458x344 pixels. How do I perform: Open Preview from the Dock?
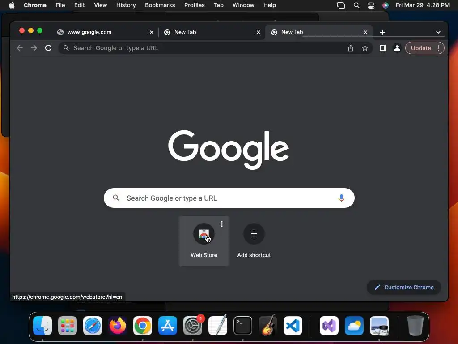[379, 326]
